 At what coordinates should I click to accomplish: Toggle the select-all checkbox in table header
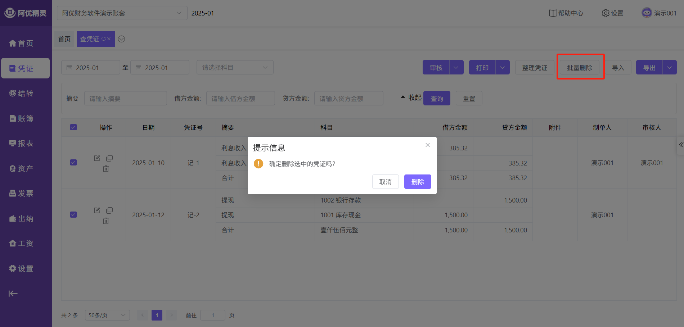click(x=73, y=127)
